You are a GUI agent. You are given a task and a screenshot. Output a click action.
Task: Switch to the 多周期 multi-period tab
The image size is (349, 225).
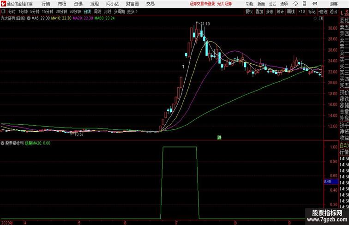click(119, 12)
